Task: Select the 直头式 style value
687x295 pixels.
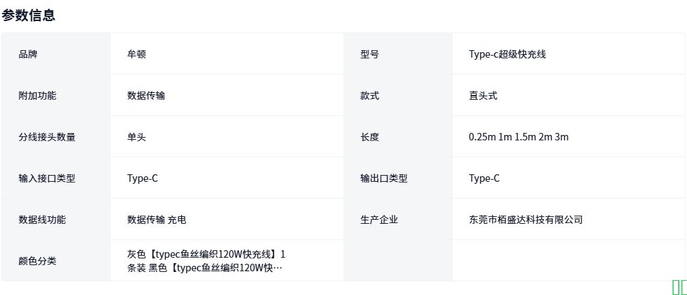Action: point(483,96)
